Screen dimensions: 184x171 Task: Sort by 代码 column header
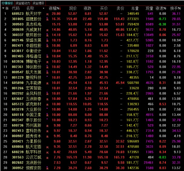(x=16, y=8)
